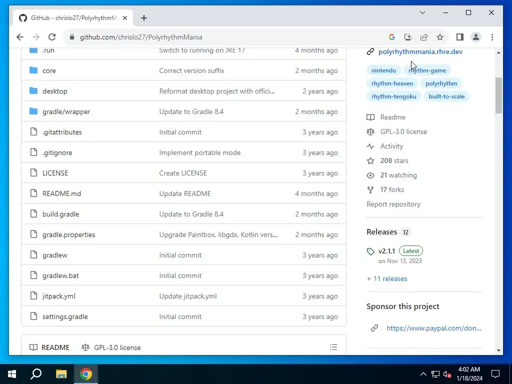Switch to README tab
Viewport: 512px width, 384px height.
[x=49, y=347]
